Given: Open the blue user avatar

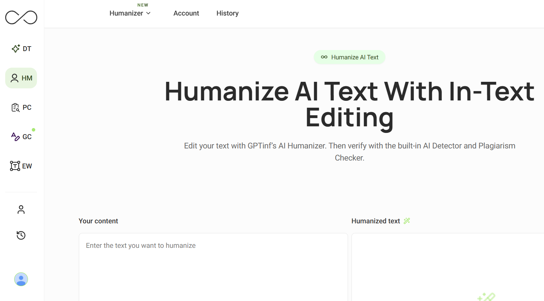Looking at the screenshot, I should click(x=21, y=279).
